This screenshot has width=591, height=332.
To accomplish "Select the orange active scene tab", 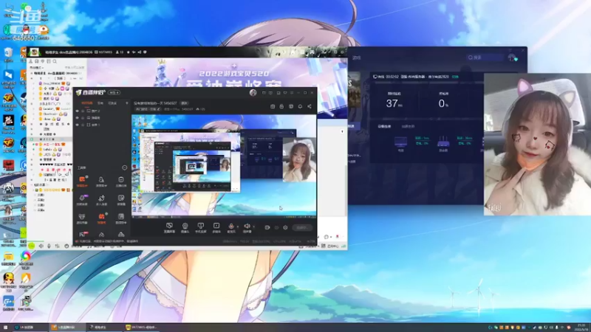I will coord(87,103).
